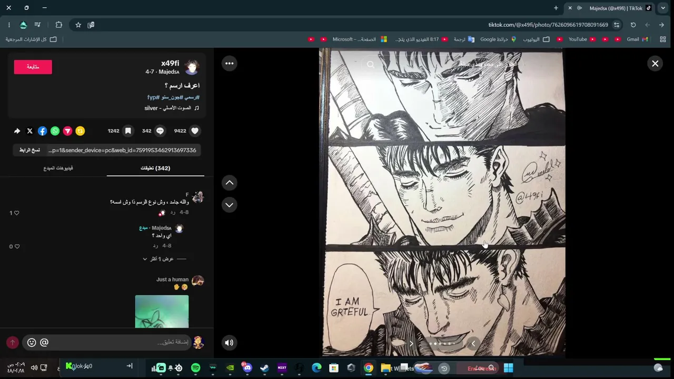Open more share options arrow
Image resolution: width=674 pixels, height=379 pixels.
17,131
